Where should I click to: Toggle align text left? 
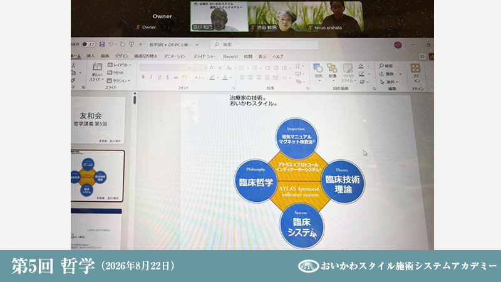pyautogui.click(x=242, y=78)
